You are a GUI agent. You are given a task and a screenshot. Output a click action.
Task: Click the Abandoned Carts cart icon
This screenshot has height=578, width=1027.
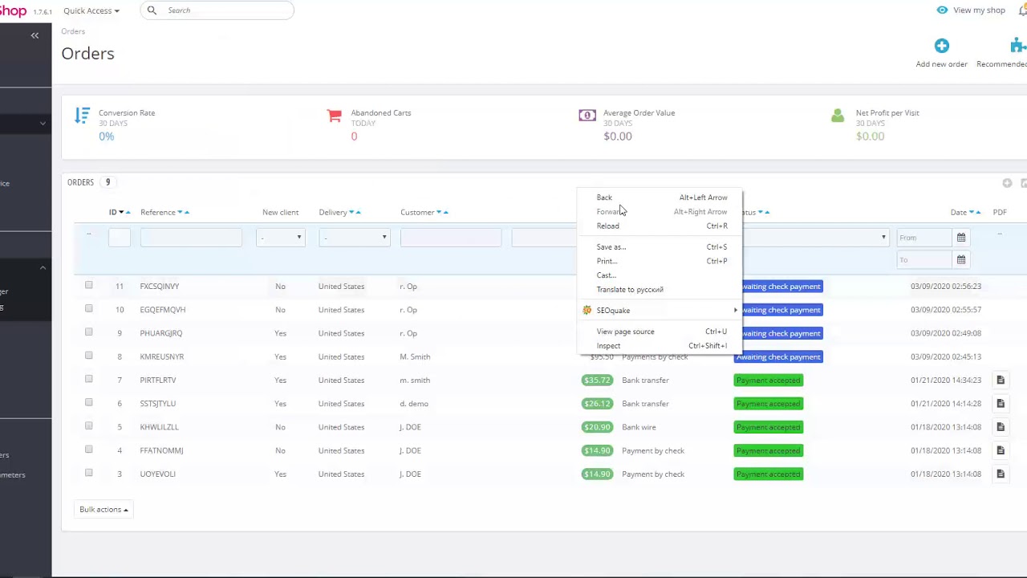point(335,116)
